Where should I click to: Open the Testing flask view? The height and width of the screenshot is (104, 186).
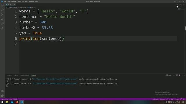(x=2, y=28)
